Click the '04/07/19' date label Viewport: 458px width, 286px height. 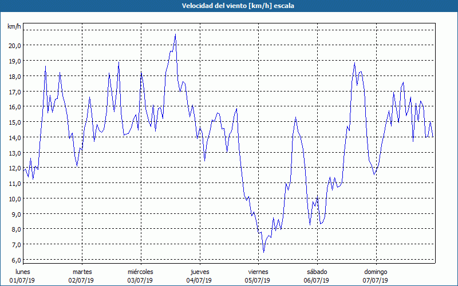click(199, 280)
